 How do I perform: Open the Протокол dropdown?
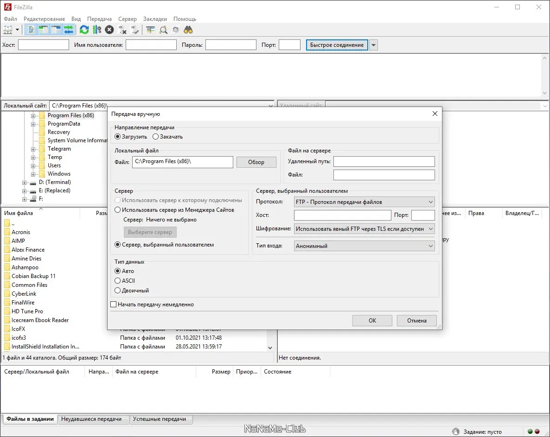pyautogui.click(x=364, y=202)
